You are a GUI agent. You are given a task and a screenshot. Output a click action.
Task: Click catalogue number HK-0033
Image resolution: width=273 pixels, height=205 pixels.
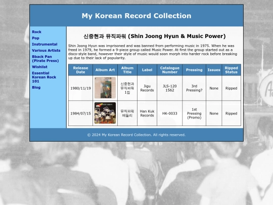coord(170,113)
